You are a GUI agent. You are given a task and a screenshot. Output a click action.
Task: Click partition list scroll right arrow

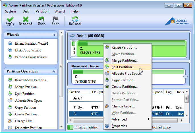pyautogui.click(x=182, y=120)
